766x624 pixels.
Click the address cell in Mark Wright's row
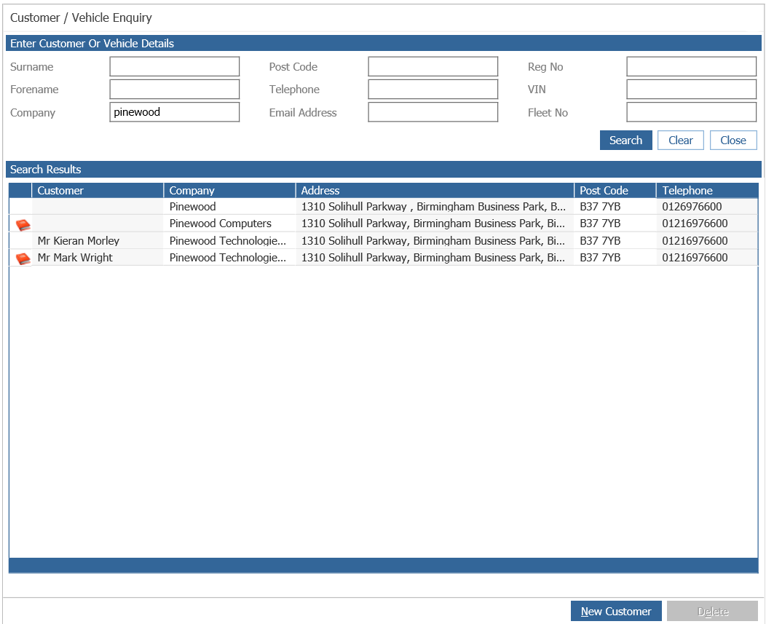(435, 258)
